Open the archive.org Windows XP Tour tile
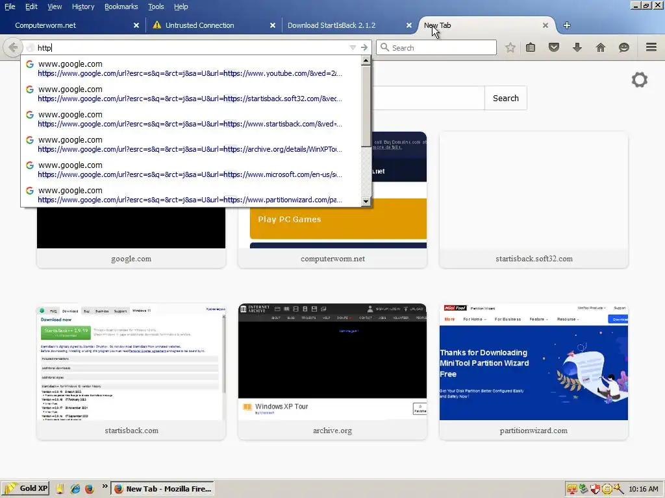 click(332, 371)
